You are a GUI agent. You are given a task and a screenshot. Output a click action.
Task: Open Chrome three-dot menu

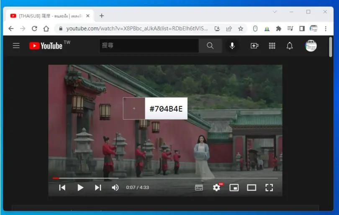(x=326, y=28)
